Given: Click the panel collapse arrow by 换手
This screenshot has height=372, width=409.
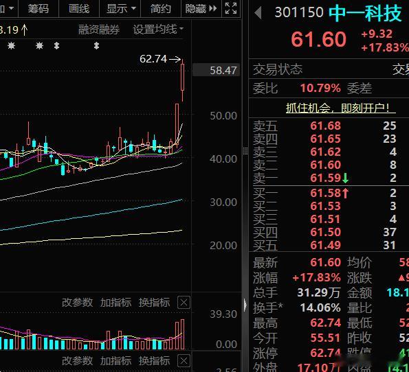Looking at the screenshot, I should click(245, 305).
